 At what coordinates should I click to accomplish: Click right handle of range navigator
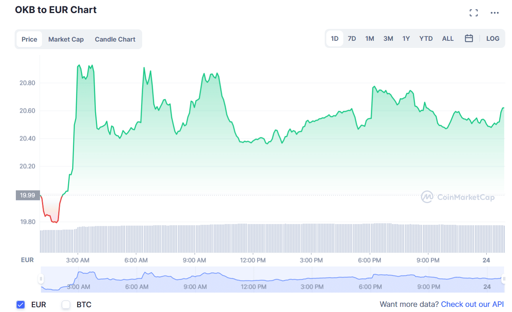(504, 279)
